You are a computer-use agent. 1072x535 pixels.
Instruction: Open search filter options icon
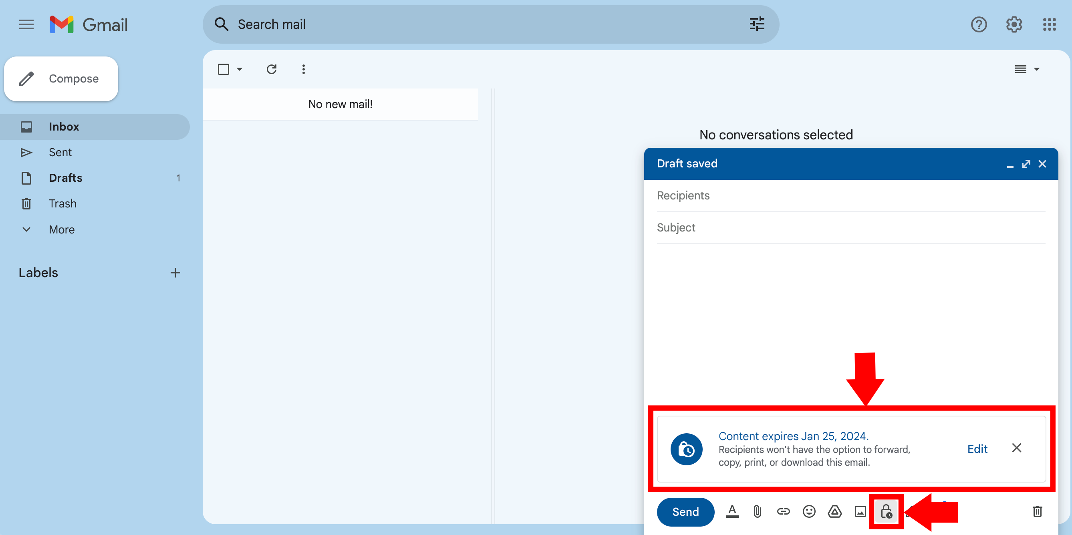(757, 24)
